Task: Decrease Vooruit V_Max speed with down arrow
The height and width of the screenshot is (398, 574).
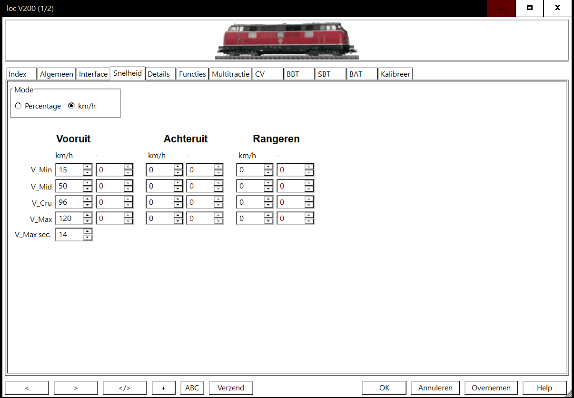Action: click(x=88, y=221)
